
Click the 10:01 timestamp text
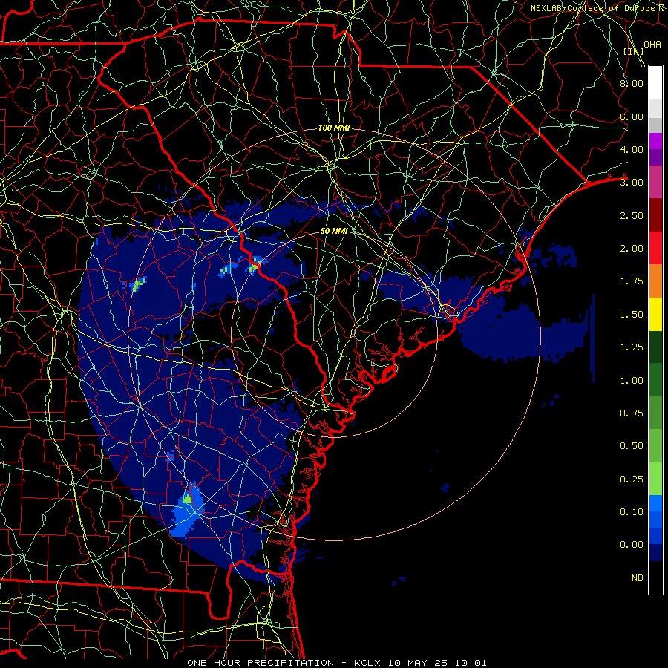point(471,663)
